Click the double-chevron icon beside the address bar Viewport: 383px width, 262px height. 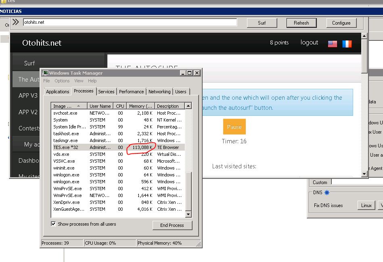click(16, 22)
